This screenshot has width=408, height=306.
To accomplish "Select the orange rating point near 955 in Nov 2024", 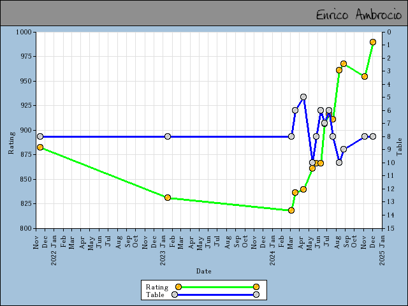I will coord(365,76).
